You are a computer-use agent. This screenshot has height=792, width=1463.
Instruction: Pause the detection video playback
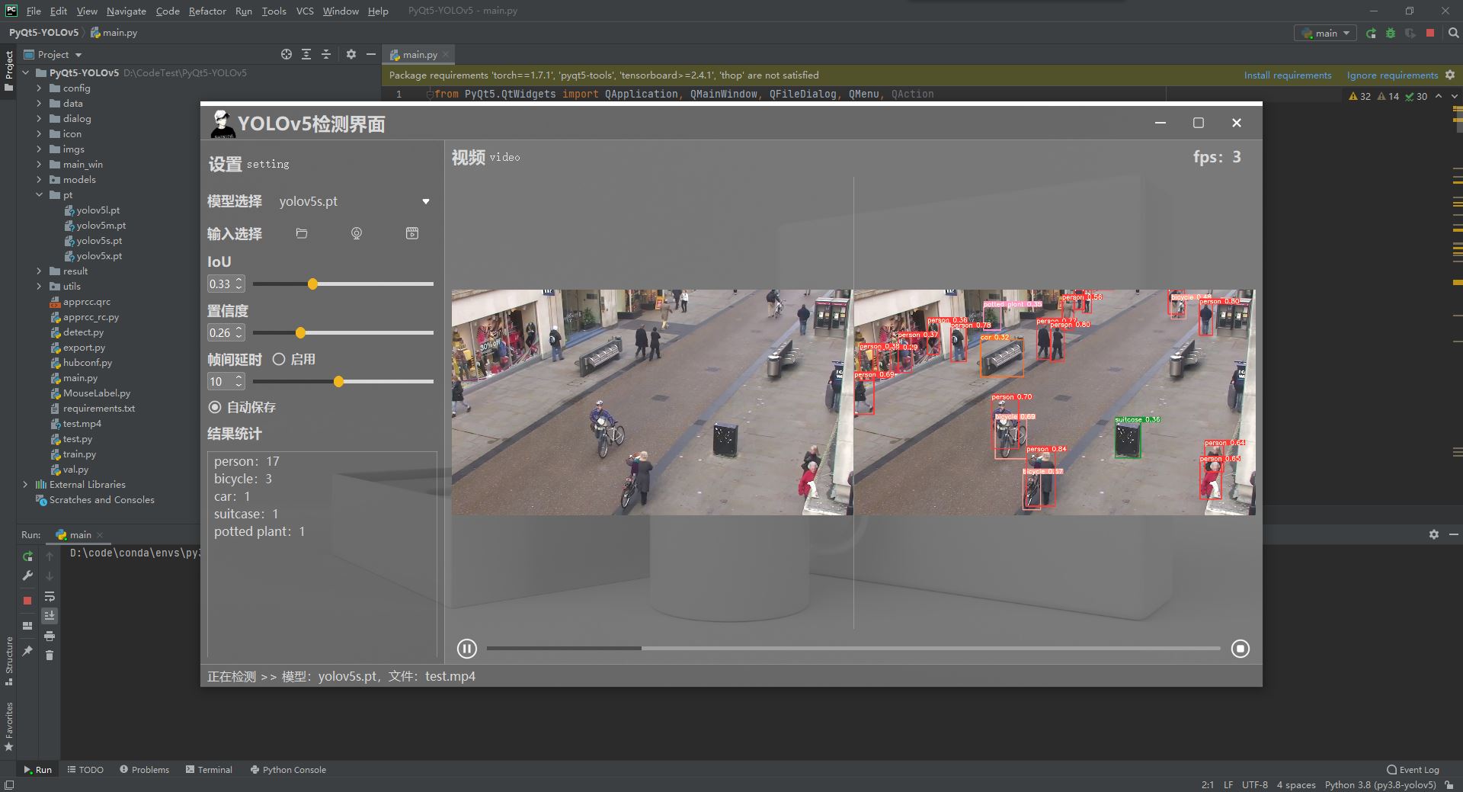coord(467,649)
